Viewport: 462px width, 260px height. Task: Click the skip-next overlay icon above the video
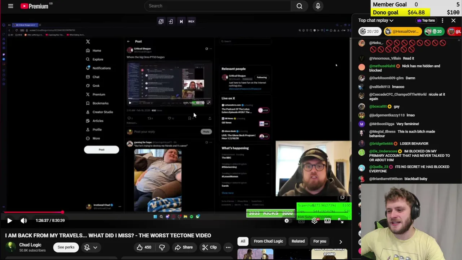[x=181, y=21]
